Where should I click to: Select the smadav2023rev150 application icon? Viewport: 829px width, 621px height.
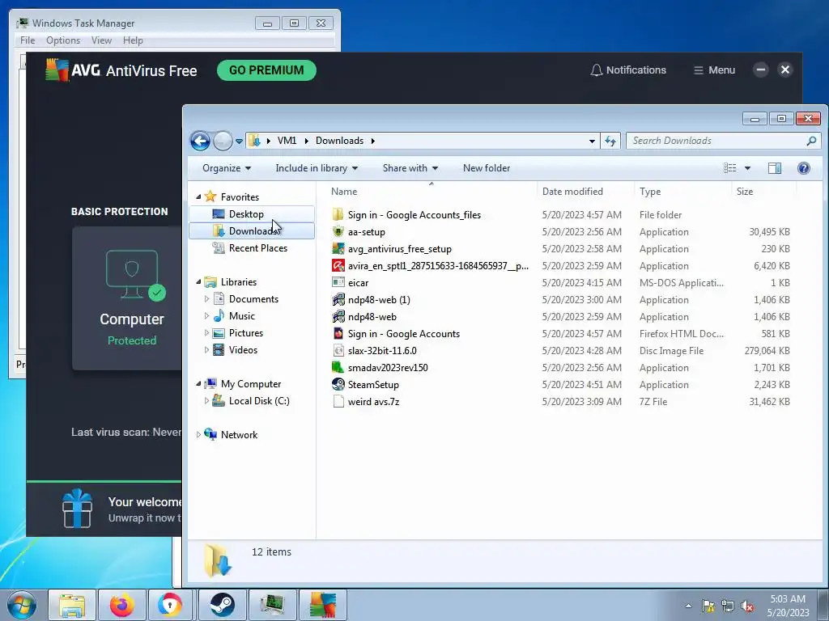[x=338, y=368]
